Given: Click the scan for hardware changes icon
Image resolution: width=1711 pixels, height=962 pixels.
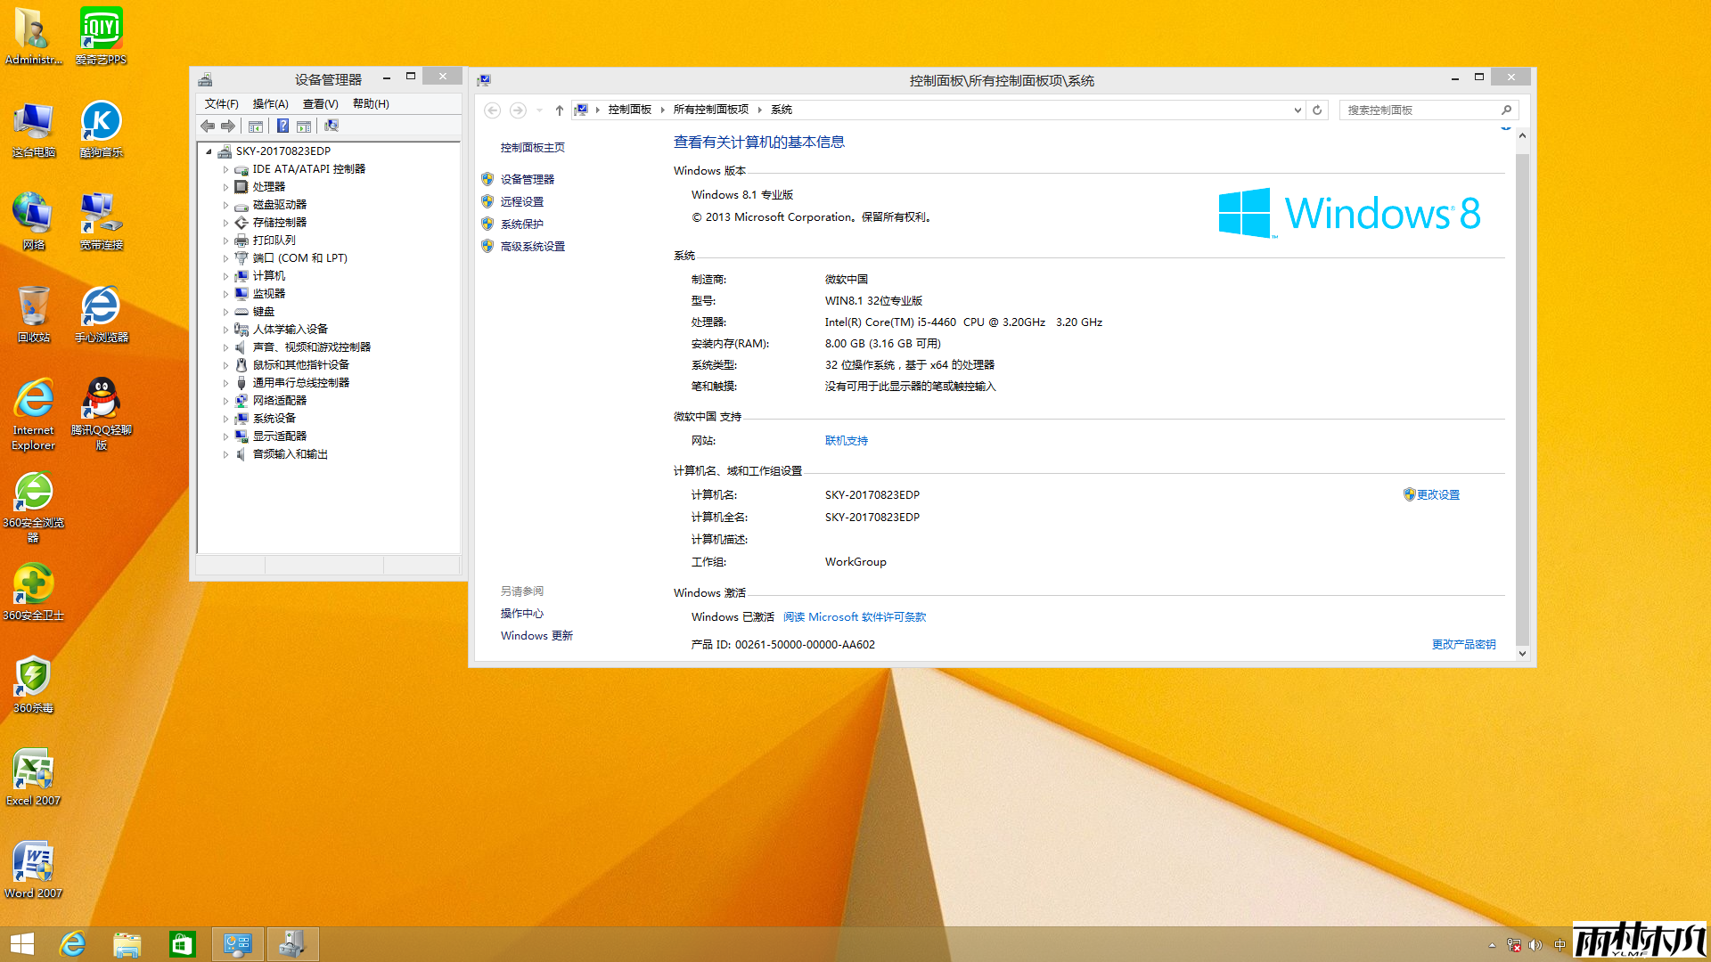Looking at the screenshot, I should pos(332,126).
